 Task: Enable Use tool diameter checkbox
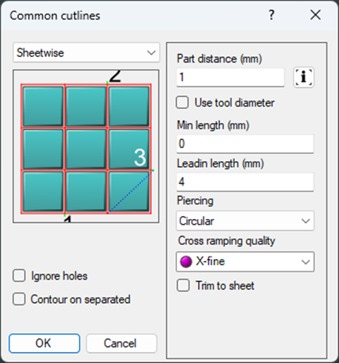click(182, 102)
